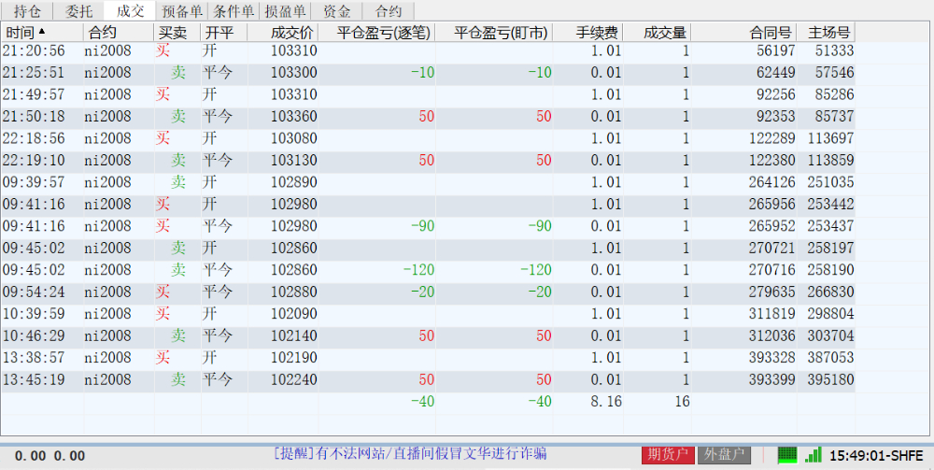Click the 外盘户 account button
This screenshot has height=470, width=934.
point(724,454)
